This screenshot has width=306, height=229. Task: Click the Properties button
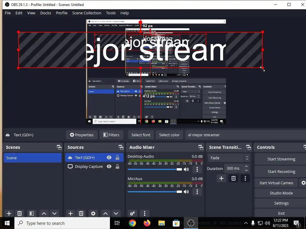[x=82, y=135]
